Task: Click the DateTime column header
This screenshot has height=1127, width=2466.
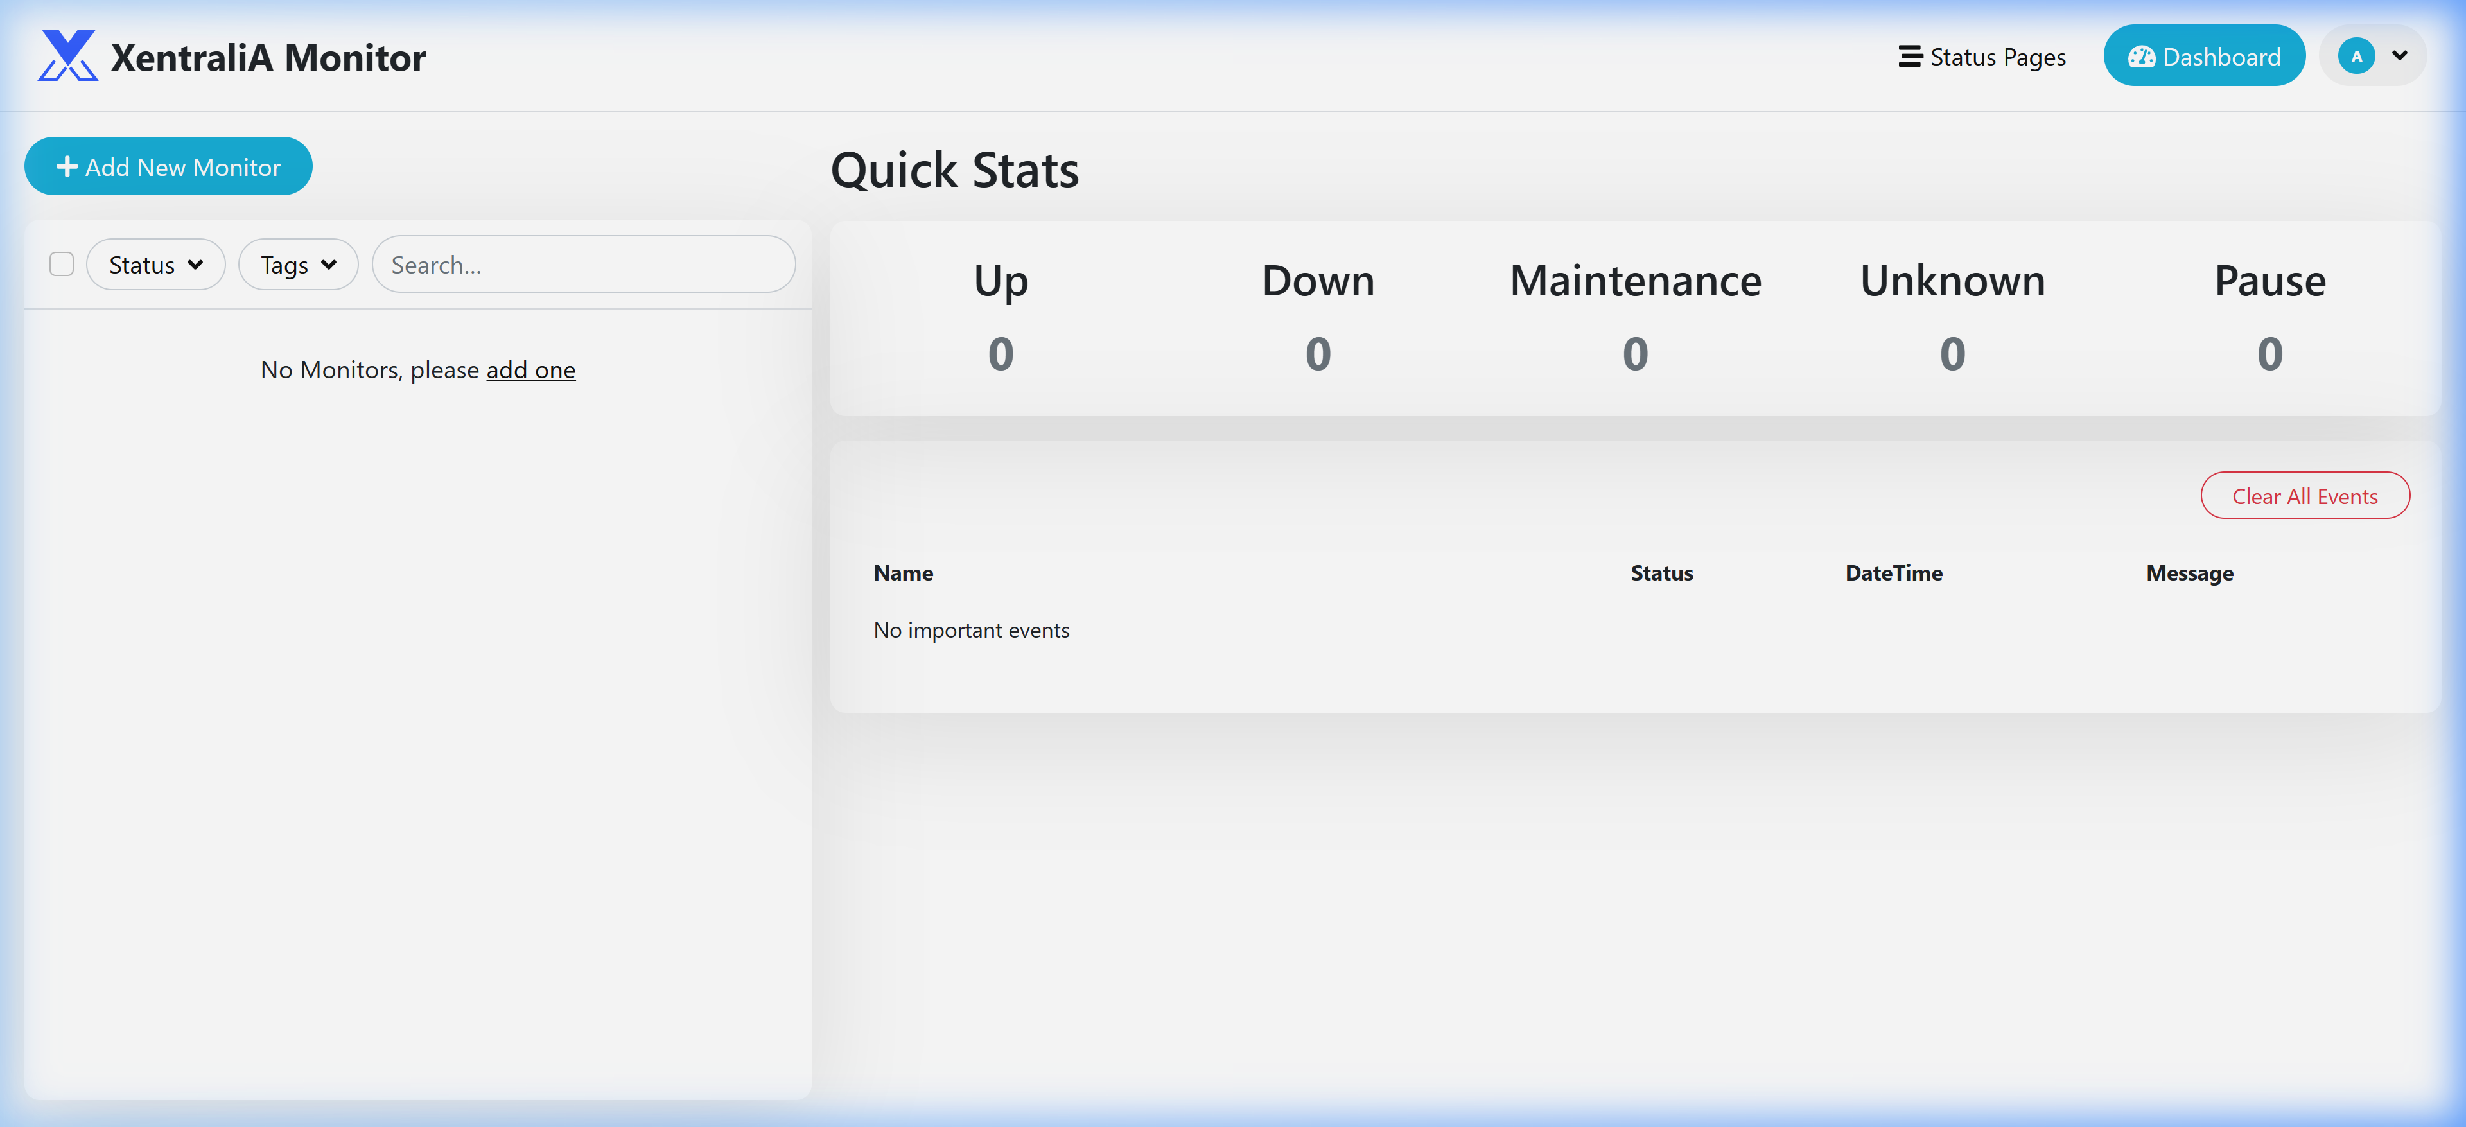Action: [1893, 573]
